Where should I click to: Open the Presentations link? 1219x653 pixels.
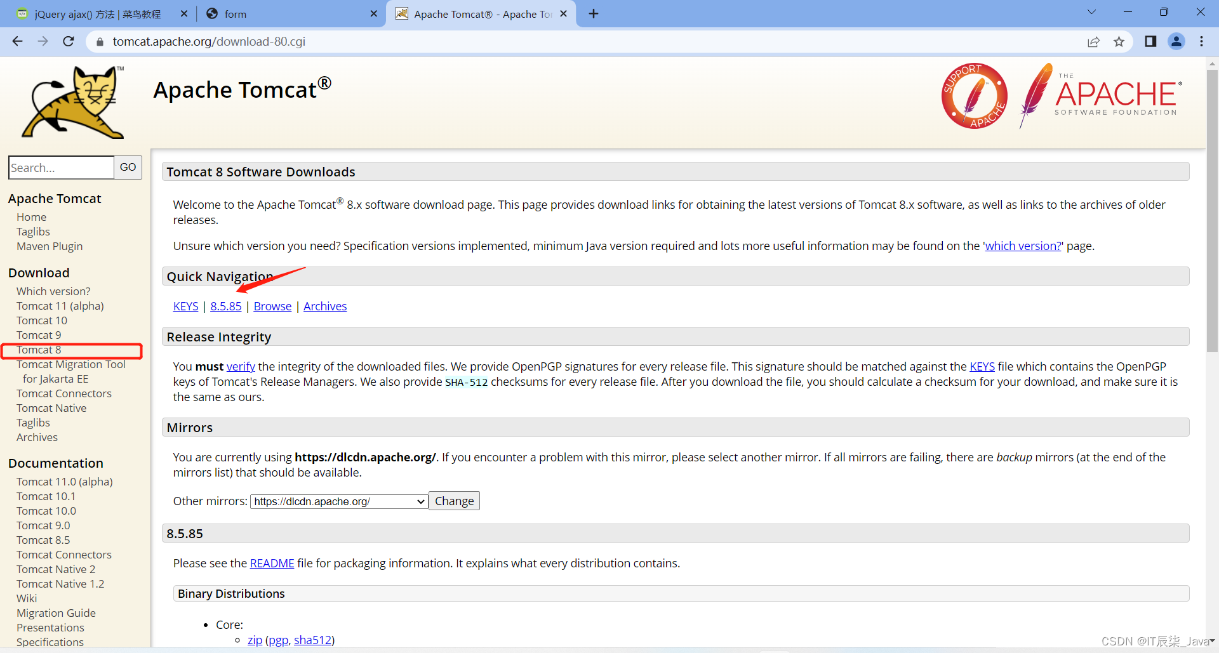click(50, 628)
